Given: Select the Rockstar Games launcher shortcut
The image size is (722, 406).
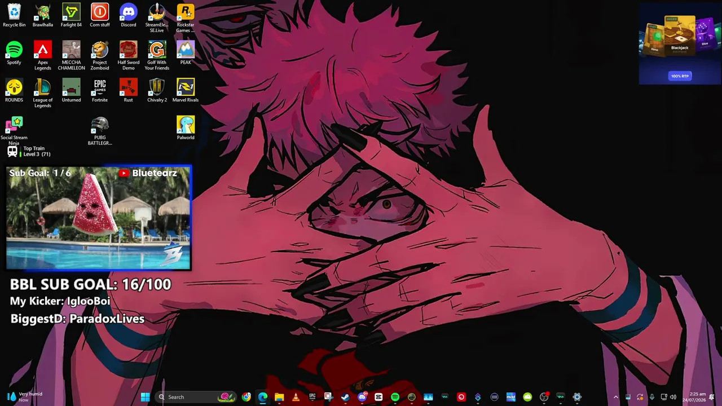Looking at the screenshot, I should (x=186, y=18).
